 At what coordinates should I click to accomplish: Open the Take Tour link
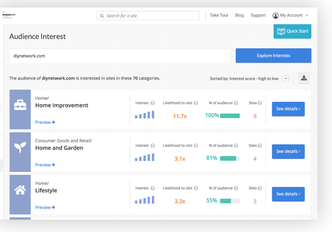[x=219, y=15]
